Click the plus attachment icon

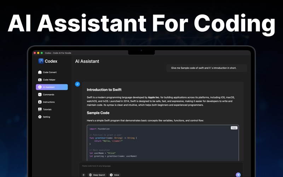tap(83, 175)
